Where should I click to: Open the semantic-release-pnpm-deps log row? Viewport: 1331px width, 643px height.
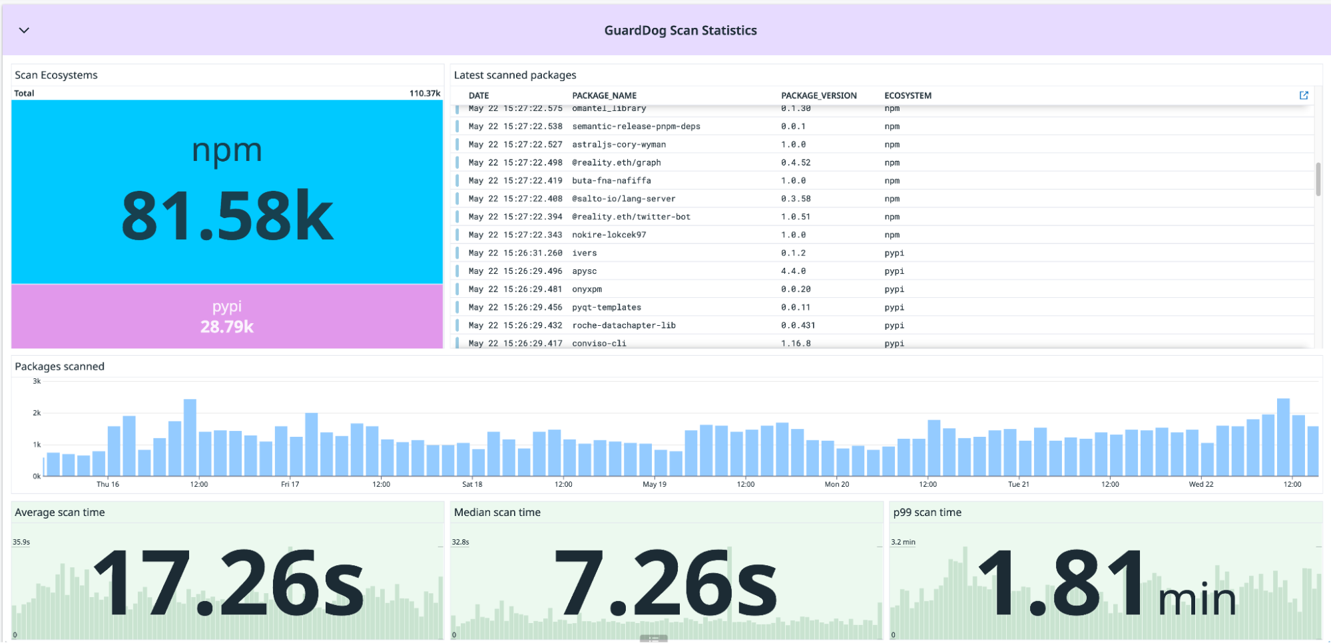click(x=636, y=126)
